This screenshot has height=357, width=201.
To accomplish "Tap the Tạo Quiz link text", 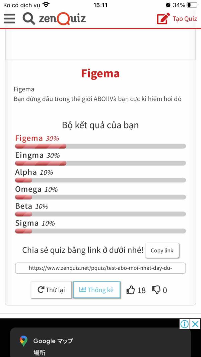I will click(x=185, y=19).
